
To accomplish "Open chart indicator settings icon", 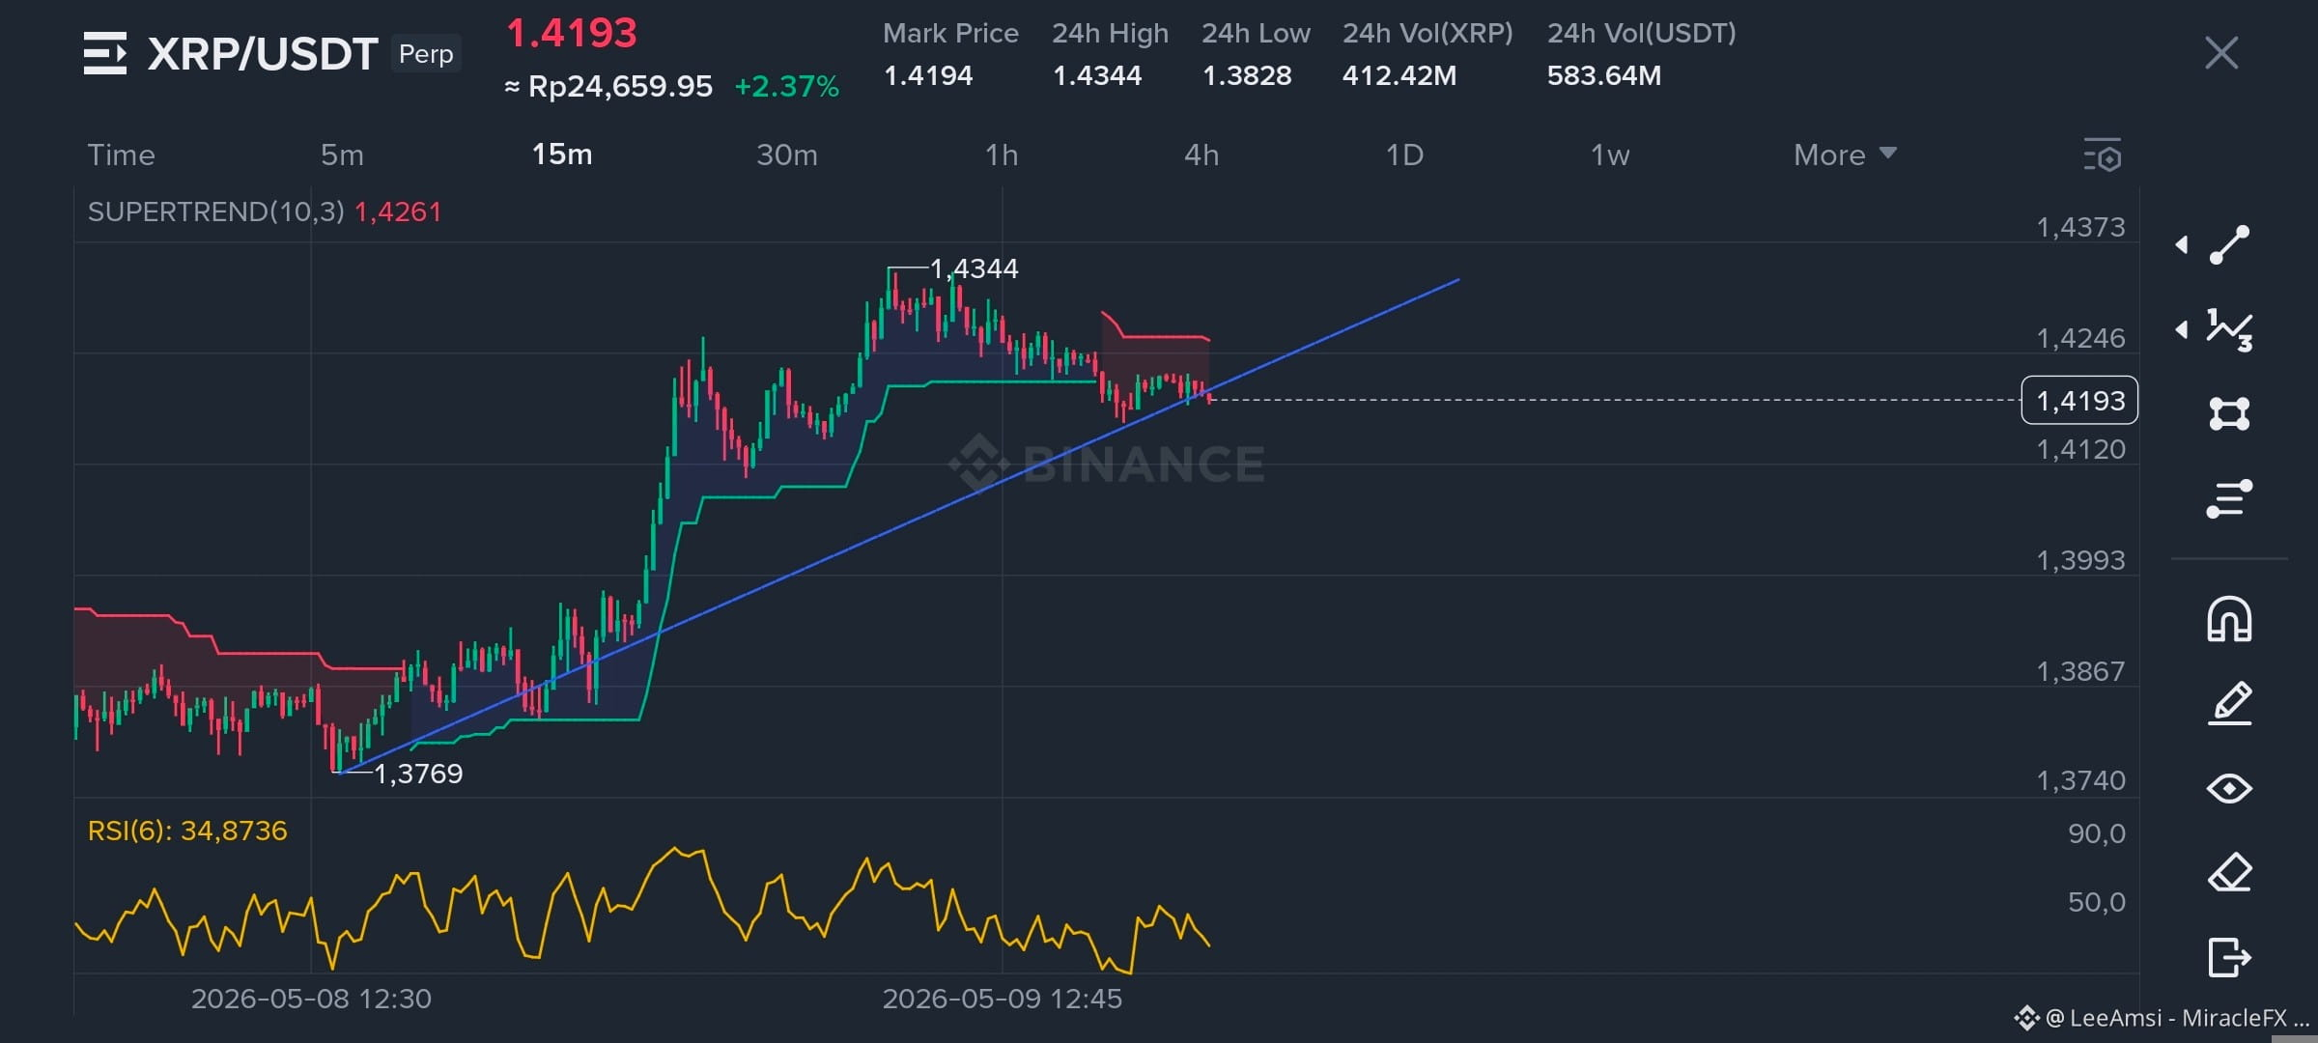I will [2103, 155].
